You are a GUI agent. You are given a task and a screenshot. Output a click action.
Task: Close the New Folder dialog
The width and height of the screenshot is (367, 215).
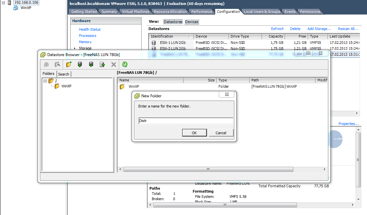[x=227, y=94]
